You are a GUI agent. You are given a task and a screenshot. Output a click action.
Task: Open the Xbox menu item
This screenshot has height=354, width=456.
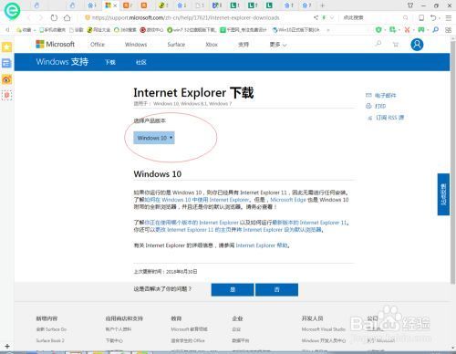point(212,45)
